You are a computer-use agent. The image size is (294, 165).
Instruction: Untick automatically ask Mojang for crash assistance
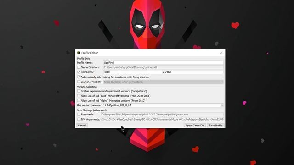[79, 77]
